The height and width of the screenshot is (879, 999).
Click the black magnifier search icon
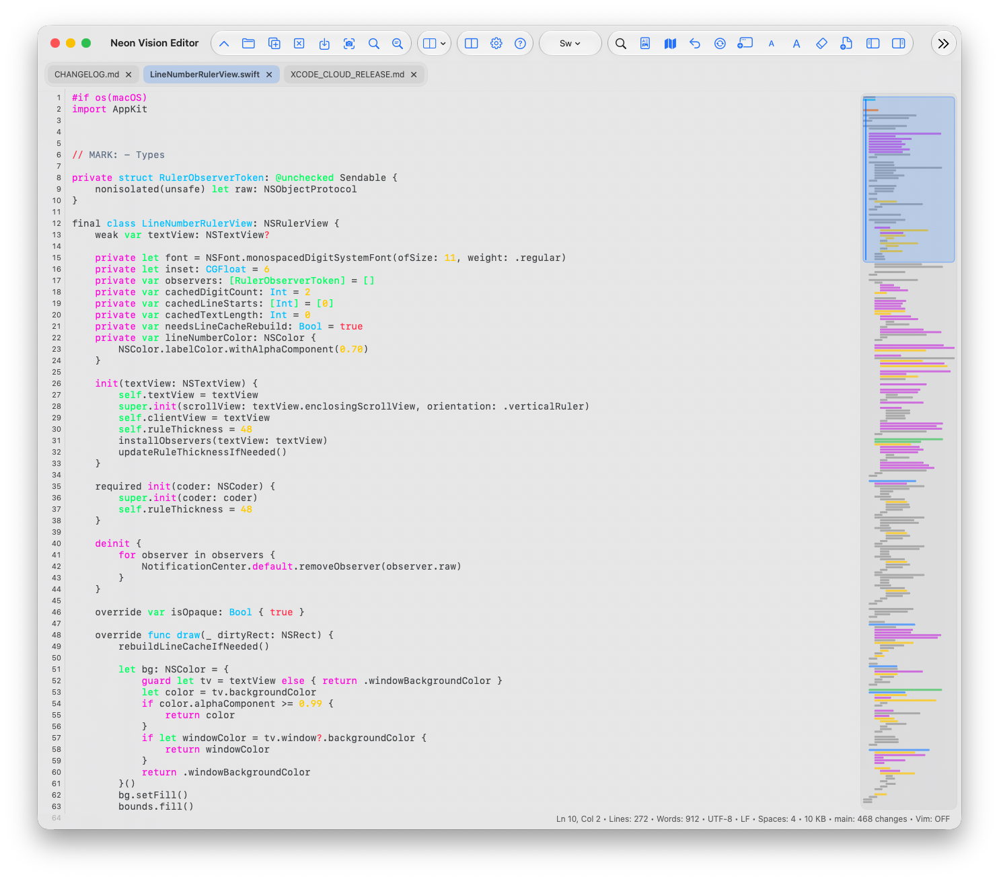pyautogui.click(x=621, y=44)
